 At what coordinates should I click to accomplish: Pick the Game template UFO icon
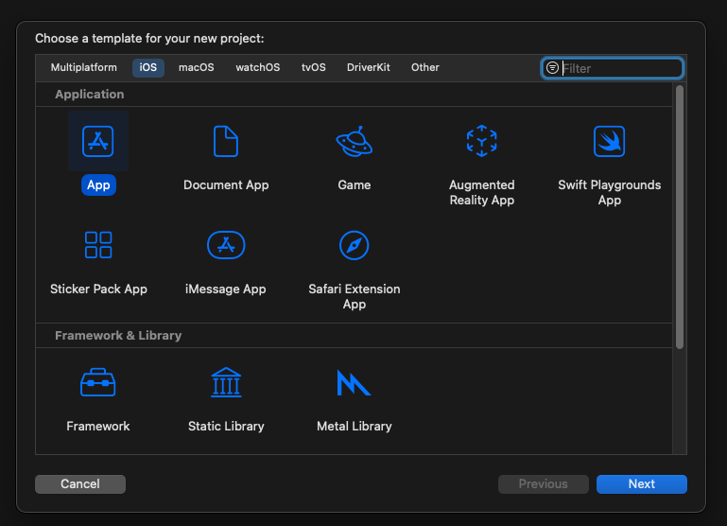tap(355, 141)
